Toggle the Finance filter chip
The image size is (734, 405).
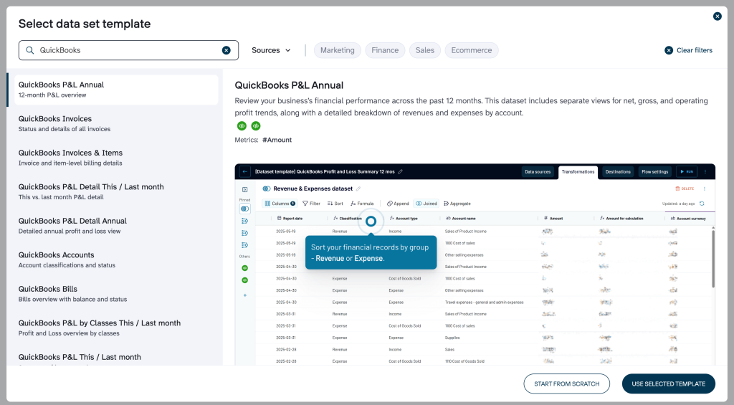tap(385, 50)
